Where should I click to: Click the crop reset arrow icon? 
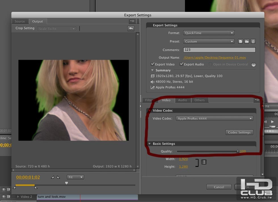130,28
